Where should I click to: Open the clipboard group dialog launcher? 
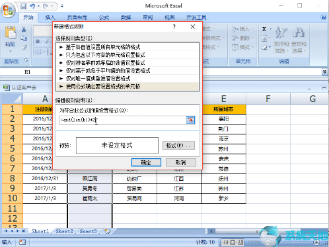(x=26, y=60)
